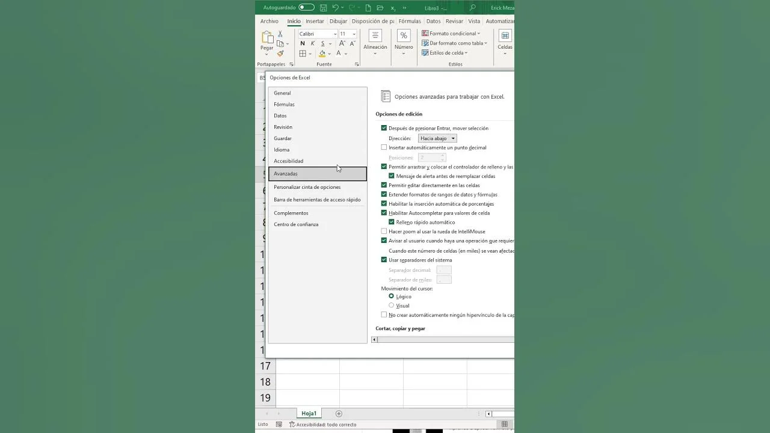The width and height of the screenshot is (770, 433).
Task: Click 'Centro de confianza' in options list
Action: (296, 224)
